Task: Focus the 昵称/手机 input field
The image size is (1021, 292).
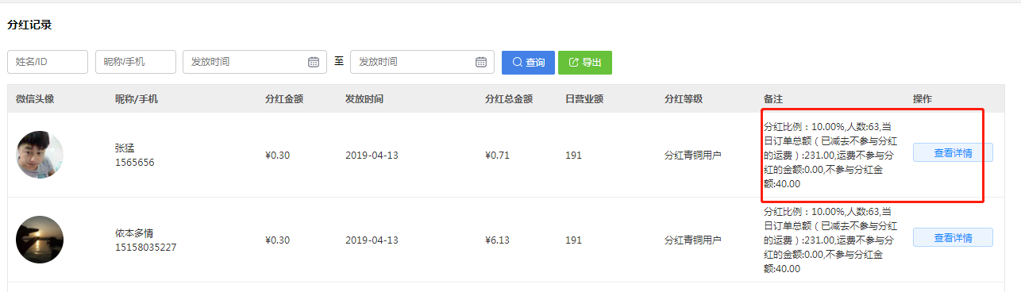Action: [x=136, y=62]
